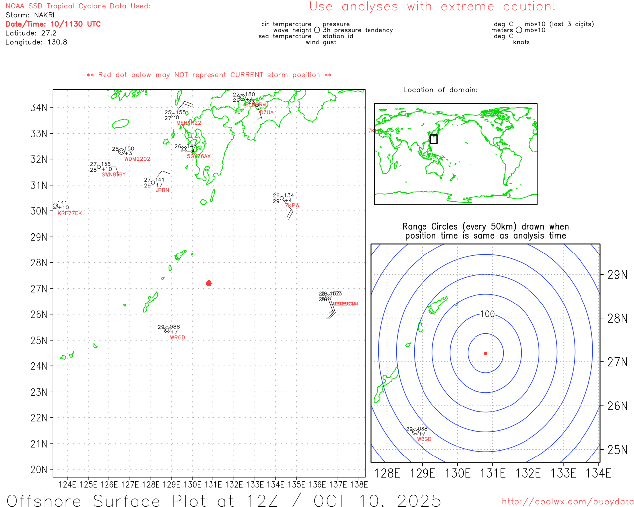Open the coolwx.com/buoydata link
Screen dimensions: 634x507
(568, 502)
